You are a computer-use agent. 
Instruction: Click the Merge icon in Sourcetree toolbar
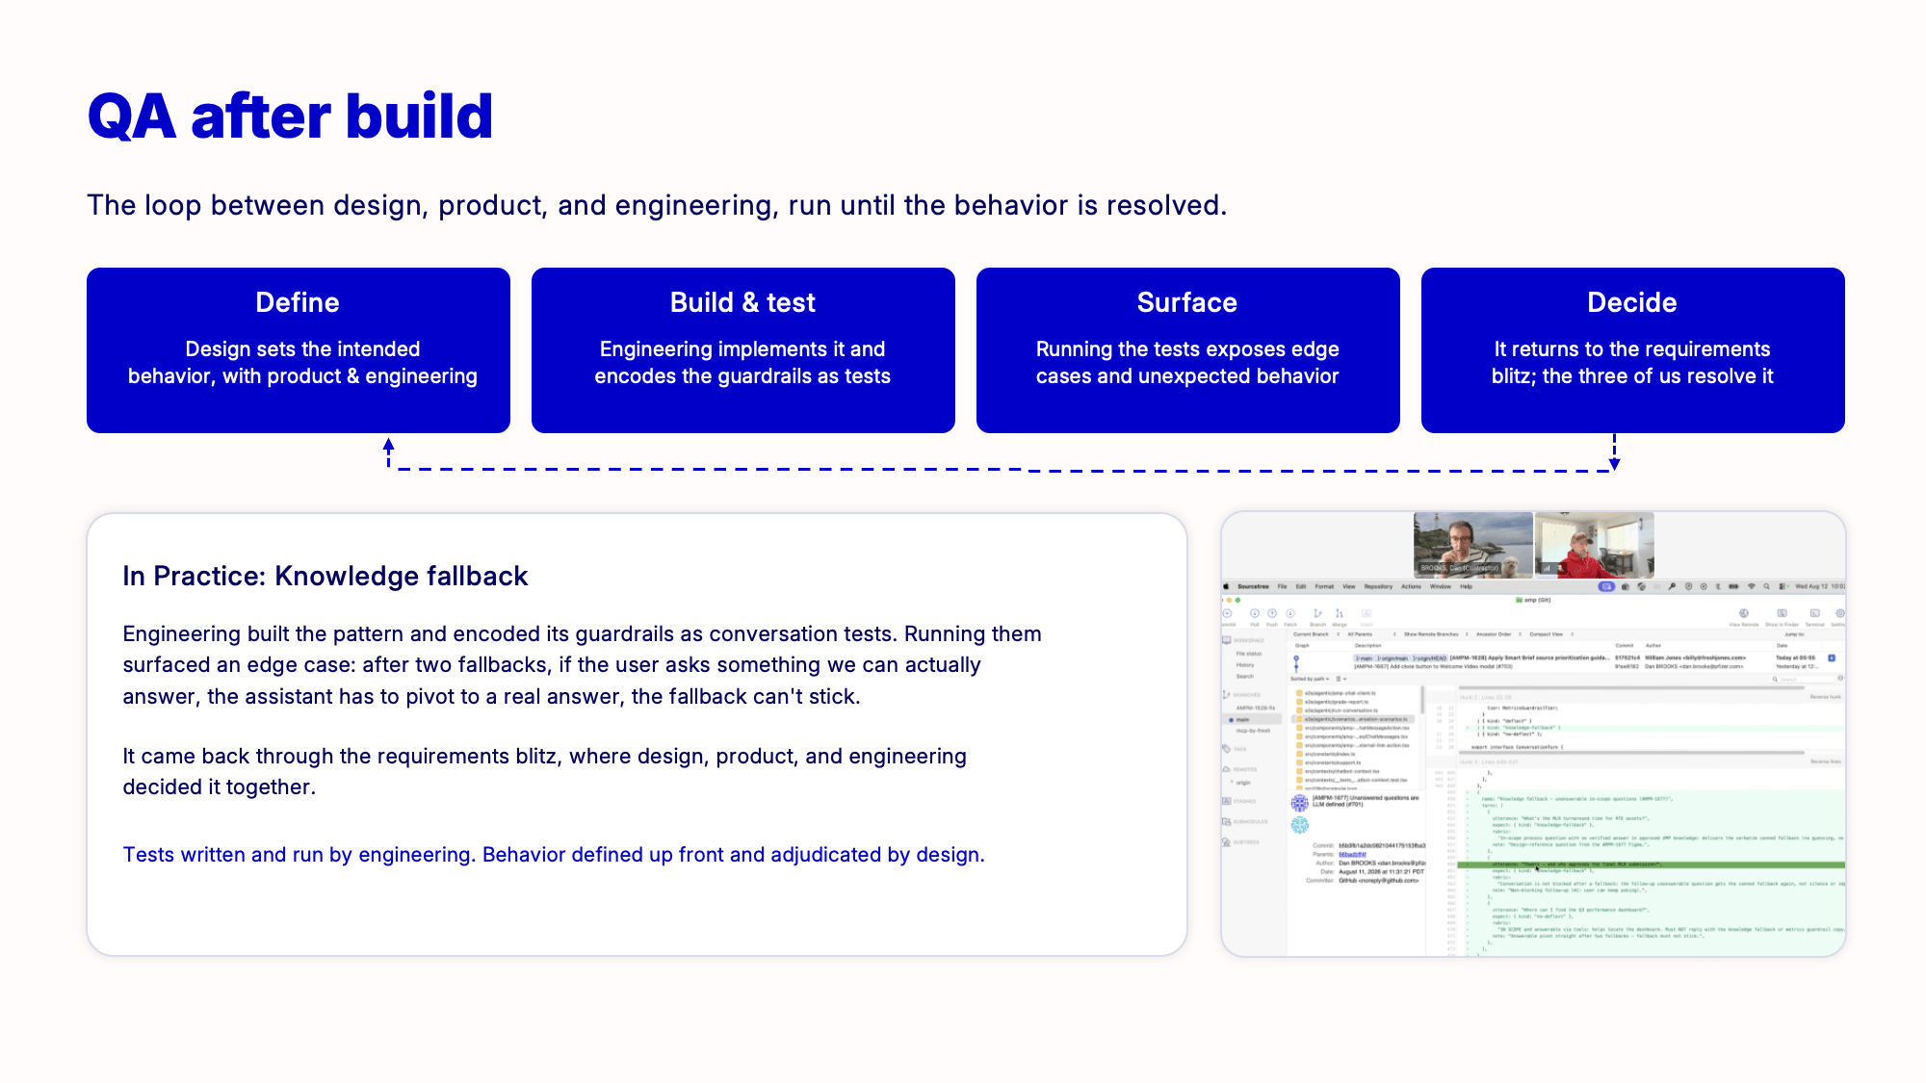click(x=1339, y=613)
